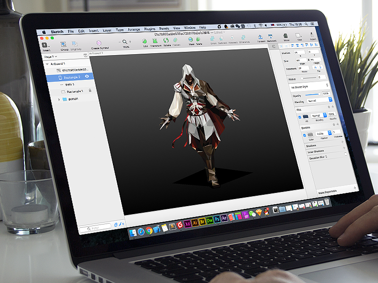Move layer Forward using toolbar icon
Image resolution: width=378 pixels, height=283 pixels.
point(260,37)
